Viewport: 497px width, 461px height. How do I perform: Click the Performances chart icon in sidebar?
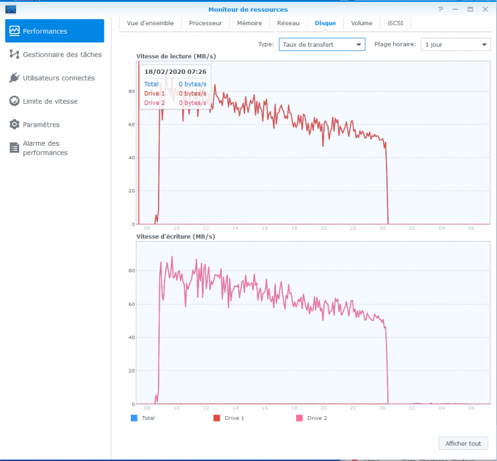point(15,31)
